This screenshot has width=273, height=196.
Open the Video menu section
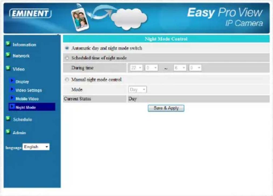19,69
